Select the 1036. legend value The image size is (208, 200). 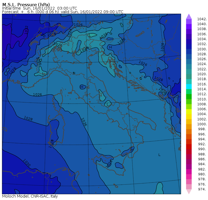(x=202, y=34)
